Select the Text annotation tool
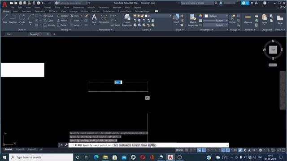The width and height of the screenshot is (287, 161). click(94, 19)
